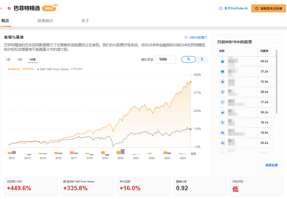
Task: Click the back arrow beside 巴菲特精选
Action: (2, 8)
